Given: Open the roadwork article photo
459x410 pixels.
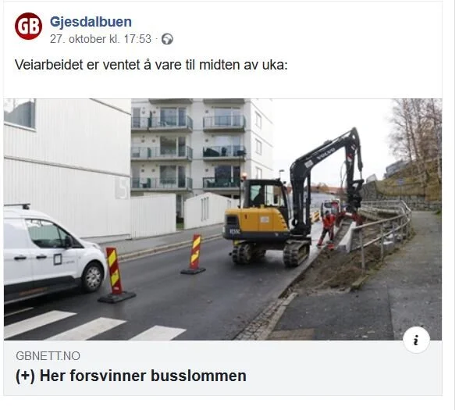Looking at the screenshot, I should coord(222,219).
